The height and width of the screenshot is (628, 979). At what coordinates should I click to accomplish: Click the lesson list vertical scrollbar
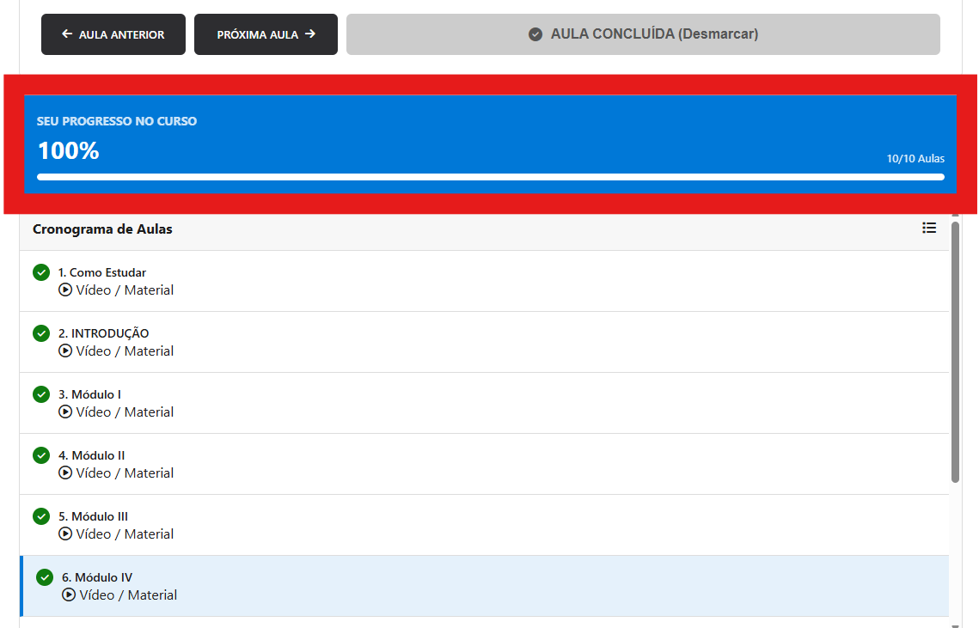click(955, 352)
